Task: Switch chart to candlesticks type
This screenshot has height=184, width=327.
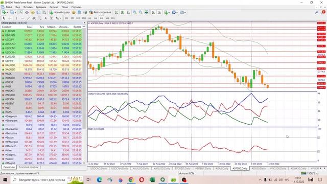Action: click(x=122, y=12)
